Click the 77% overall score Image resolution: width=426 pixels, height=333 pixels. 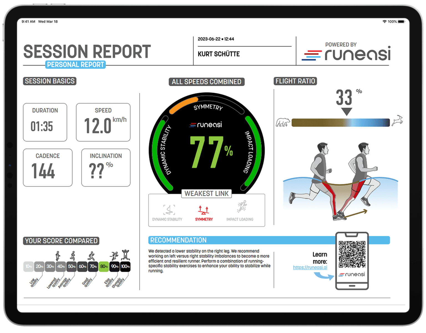[211, 152]
